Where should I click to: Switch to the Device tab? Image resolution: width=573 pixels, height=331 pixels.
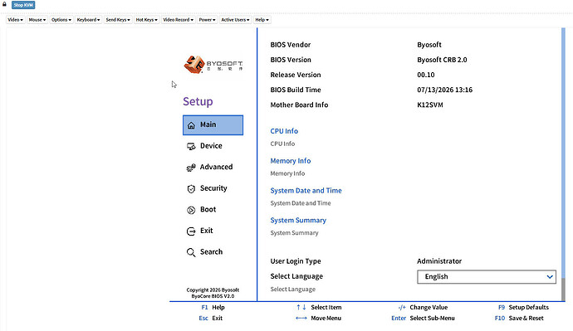coord(213,146)
